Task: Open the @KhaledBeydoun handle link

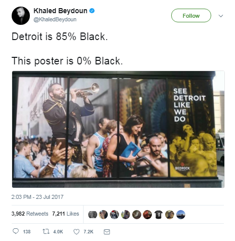Action: pos(55,19)
